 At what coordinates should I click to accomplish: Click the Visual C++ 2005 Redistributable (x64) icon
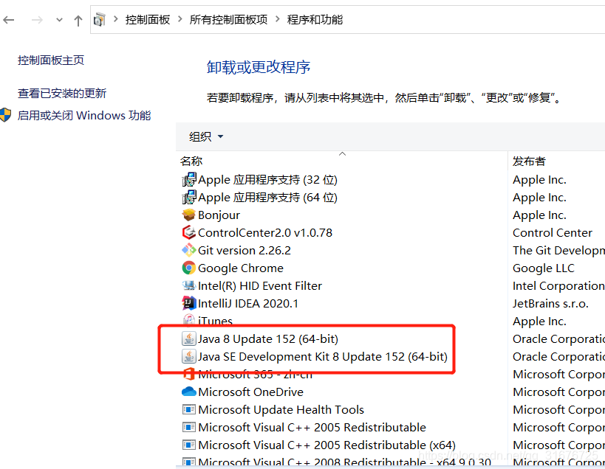point(189,445)
